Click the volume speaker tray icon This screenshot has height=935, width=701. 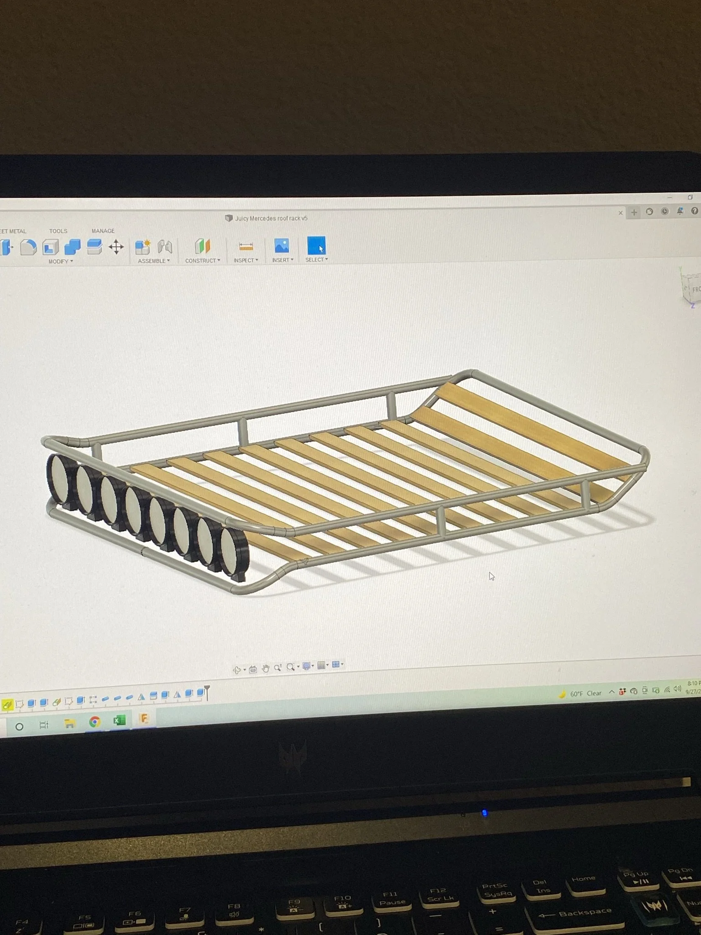(677, 689)
